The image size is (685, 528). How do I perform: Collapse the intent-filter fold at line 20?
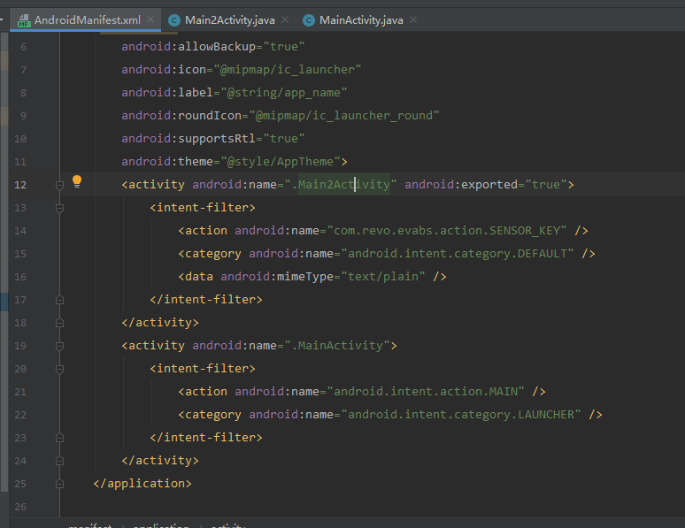pos(60,369)
